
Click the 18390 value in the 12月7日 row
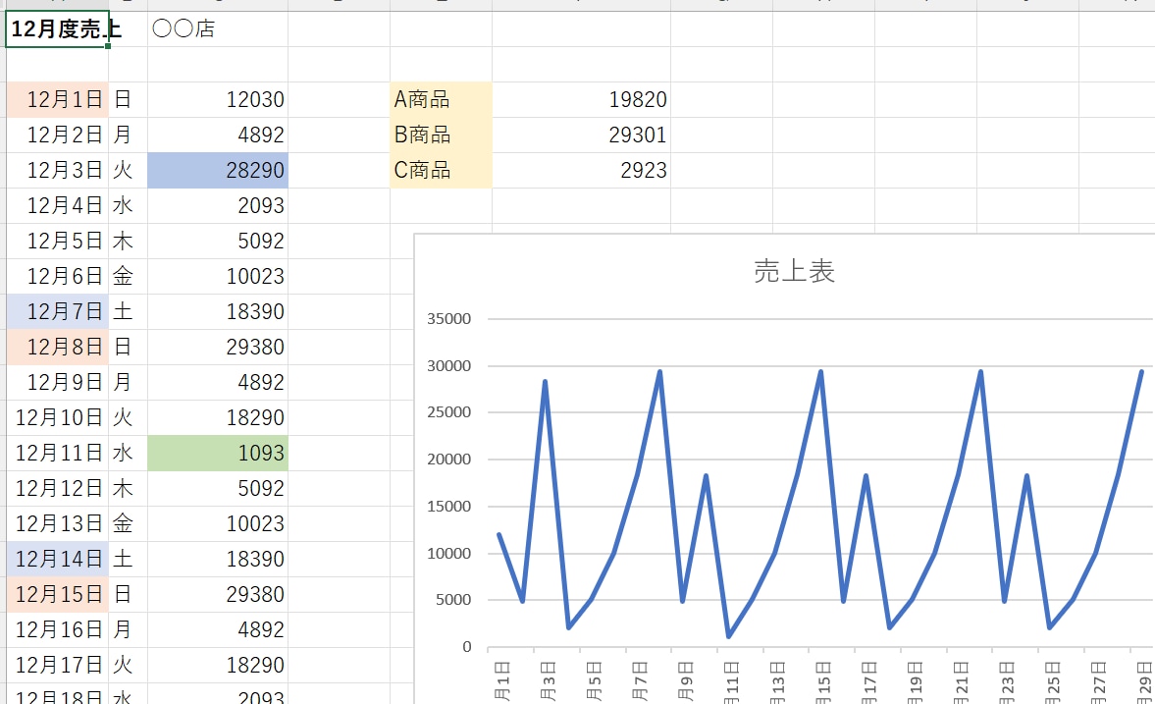click(x=217, y=312)
